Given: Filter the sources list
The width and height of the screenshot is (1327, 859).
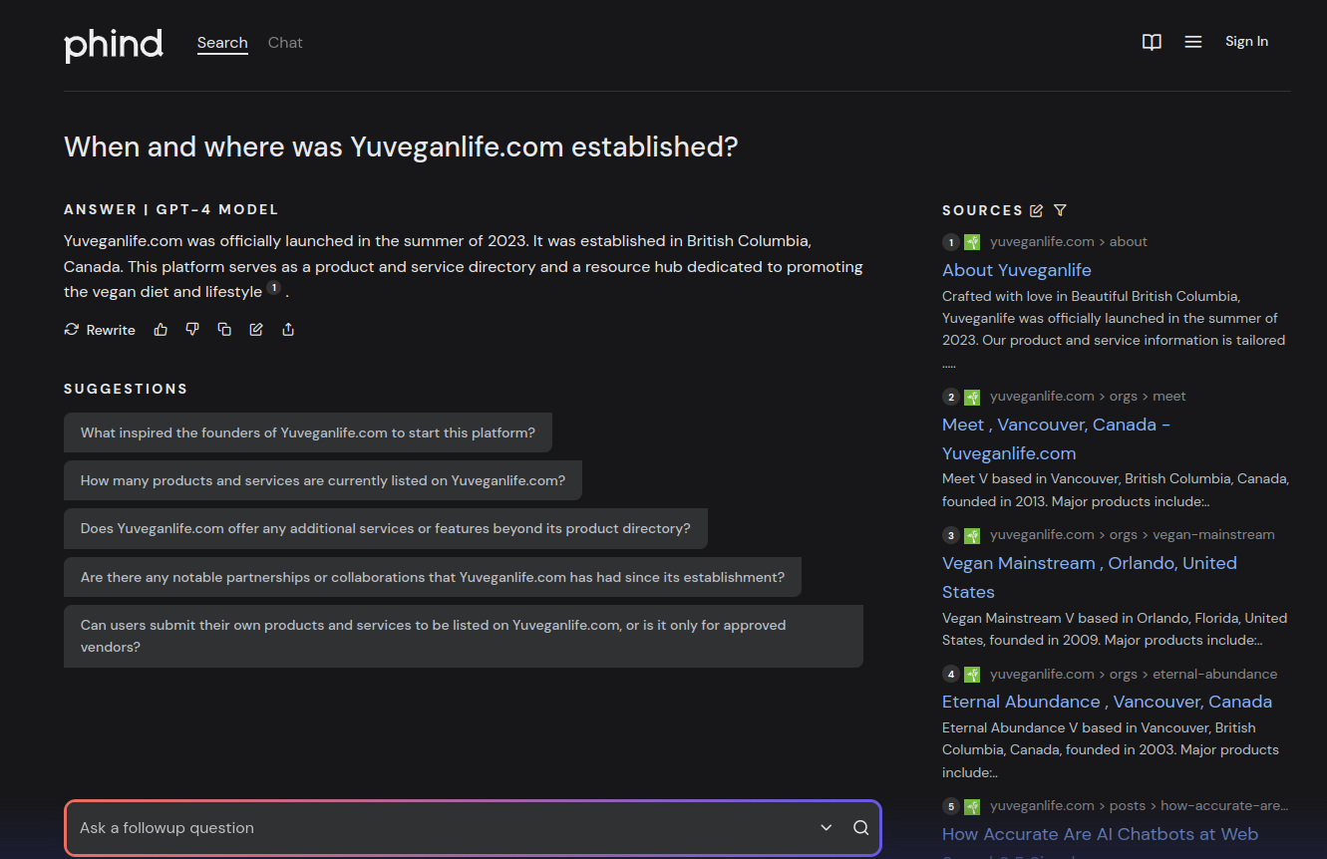Looking at the screenshot, I should [x=1060, y=210].
